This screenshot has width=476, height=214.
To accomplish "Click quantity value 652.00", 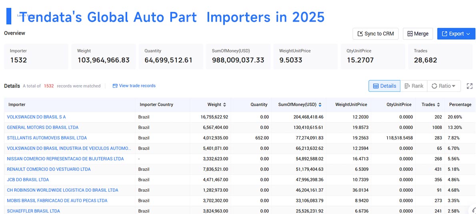I will (262, 138).
